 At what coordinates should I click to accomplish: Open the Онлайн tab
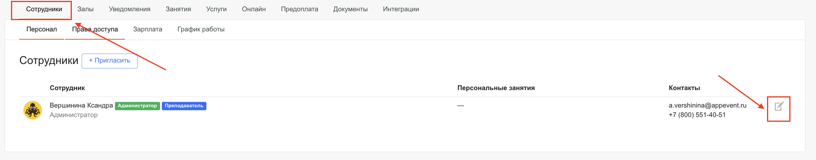[254, 9]
